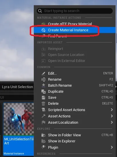
Task: Click the Duplicate icon
Action: pyautogui.click(x=43, y=92)
